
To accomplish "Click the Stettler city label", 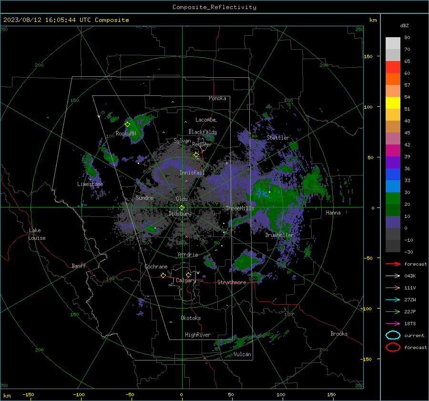I will [x=278, y=138].
